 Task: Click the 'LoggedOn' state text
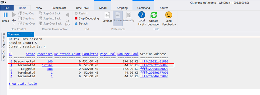coord(28,69)
